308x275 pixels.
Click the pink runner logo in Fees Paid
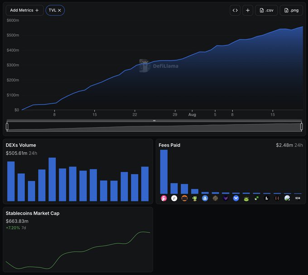point(164,198)
